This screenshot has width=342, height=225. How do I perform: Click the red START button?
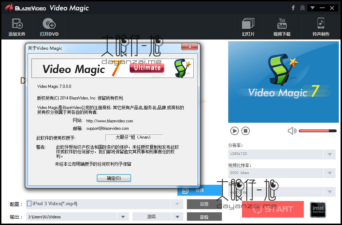point(273,209)
